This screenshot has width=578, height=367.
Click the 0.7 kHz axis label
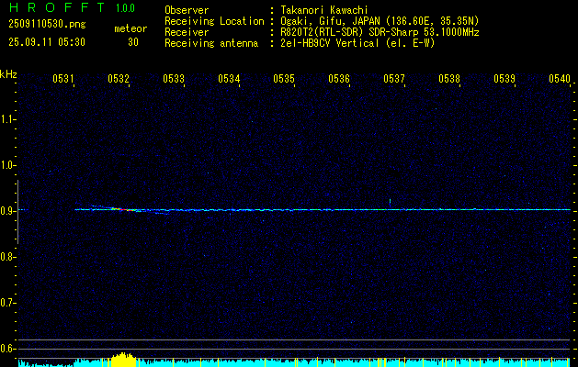tap(7, 303)
